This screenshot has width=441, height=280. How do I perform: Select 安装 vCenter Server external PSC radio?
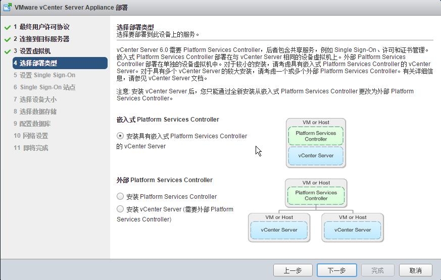[120, 209]
